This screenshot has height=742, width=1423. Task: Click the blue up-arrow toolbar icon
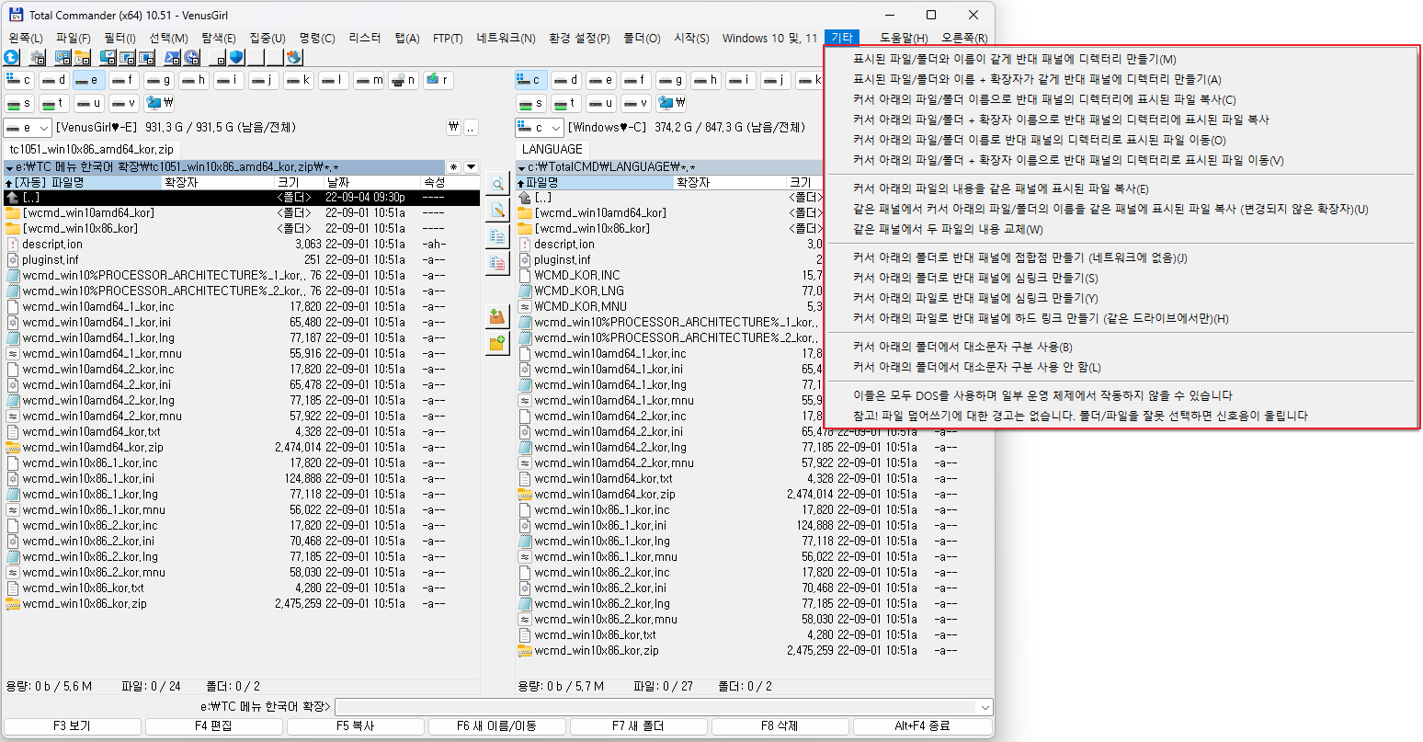point(11,57)
